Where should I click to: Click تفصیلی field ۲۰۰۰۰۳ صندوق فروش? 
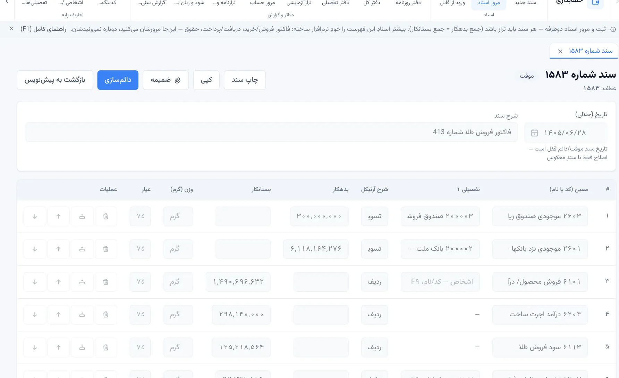pyautogui.click(x=440, y=216)
